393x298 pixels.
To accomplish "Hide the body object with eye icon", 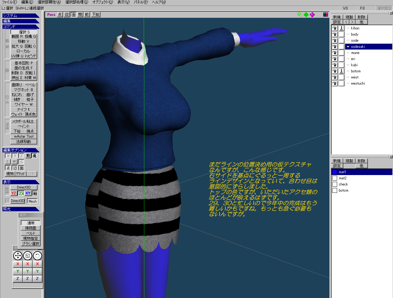I will (335, 34).
